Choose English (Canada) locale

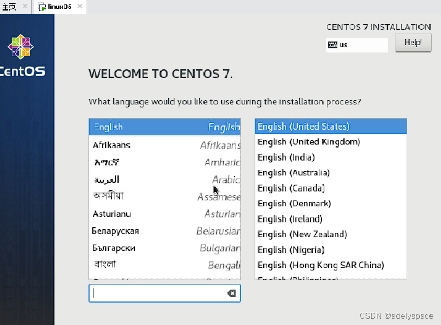(x=331, y=188)
